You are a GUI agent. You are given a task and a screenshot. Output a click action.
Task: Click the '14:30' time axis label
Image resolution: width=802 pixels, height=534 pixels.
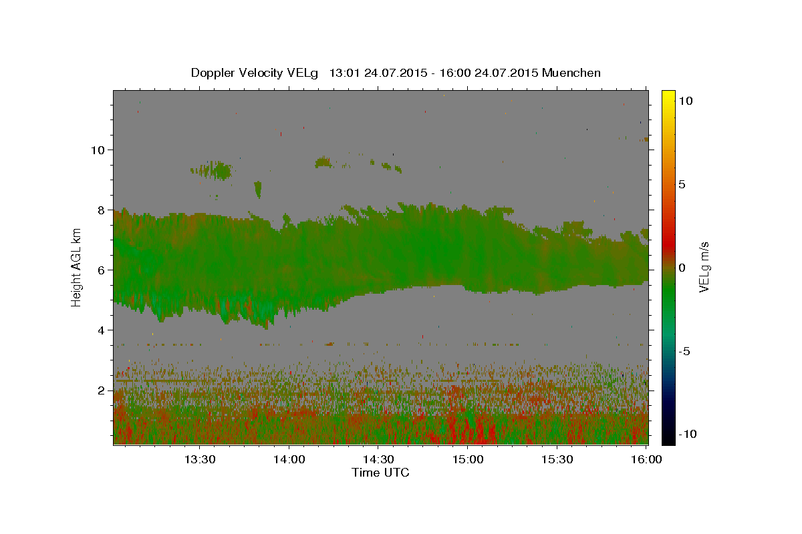[378, 459]
